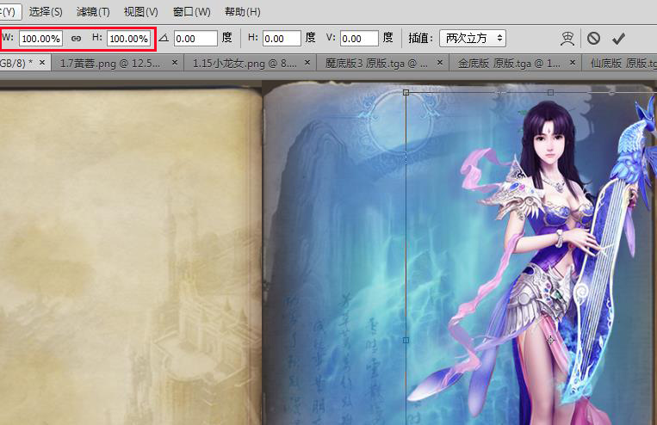Open the 两次立方 interpolation dropdown

pos(473,39)
